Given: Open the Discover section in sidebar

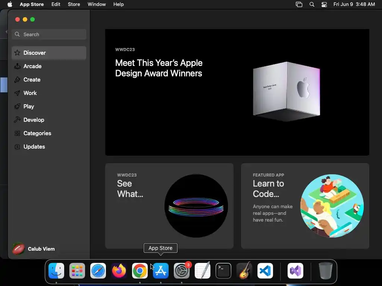Looking at the screenshot, I should point(49,53).
